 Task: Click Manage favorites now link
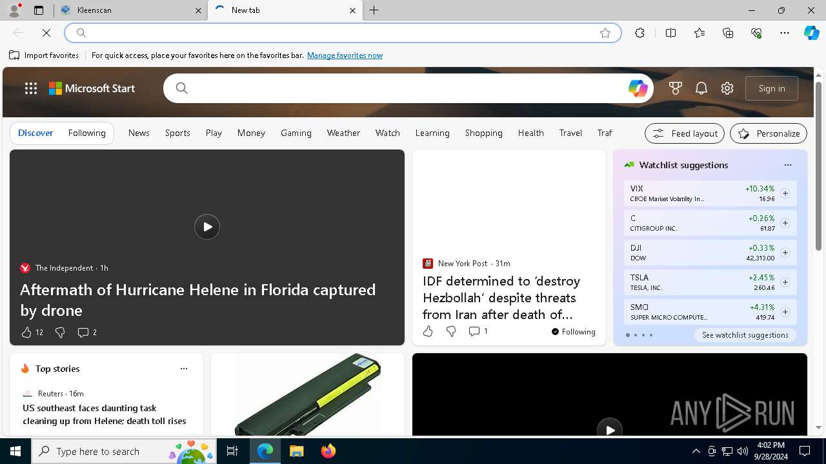click(x=345, y=55)
